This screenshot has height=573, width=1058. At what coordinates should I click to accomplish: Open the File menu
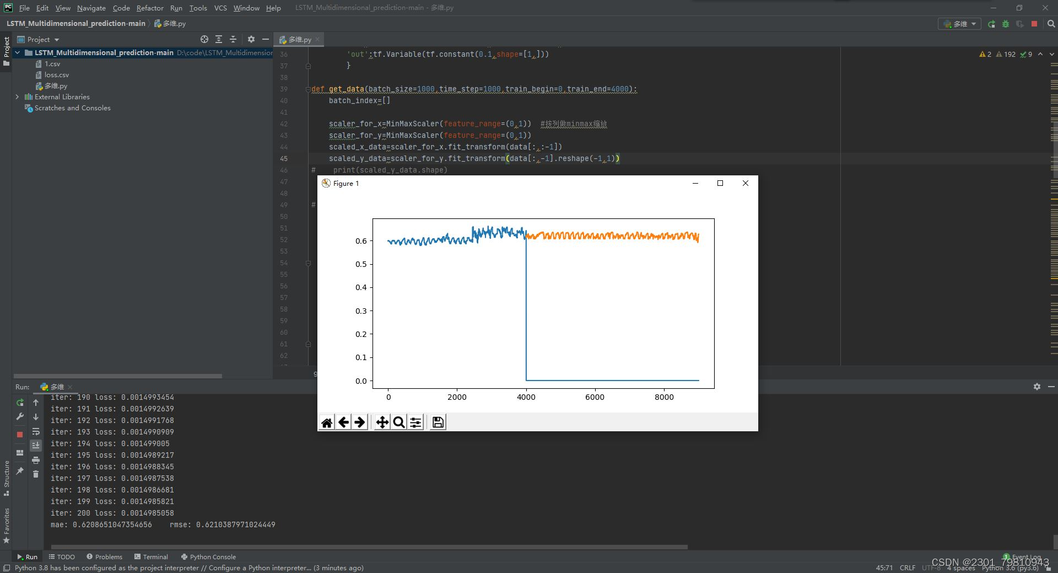pyautogui.click(x=24, y=8)
